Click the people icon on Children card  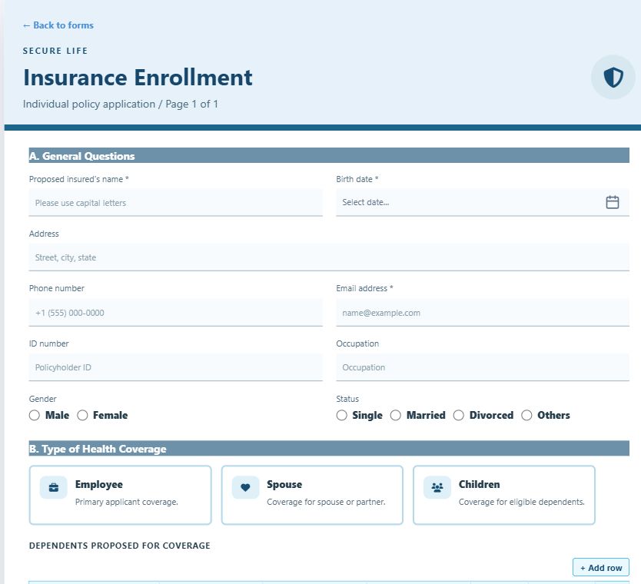pos(437,487)
